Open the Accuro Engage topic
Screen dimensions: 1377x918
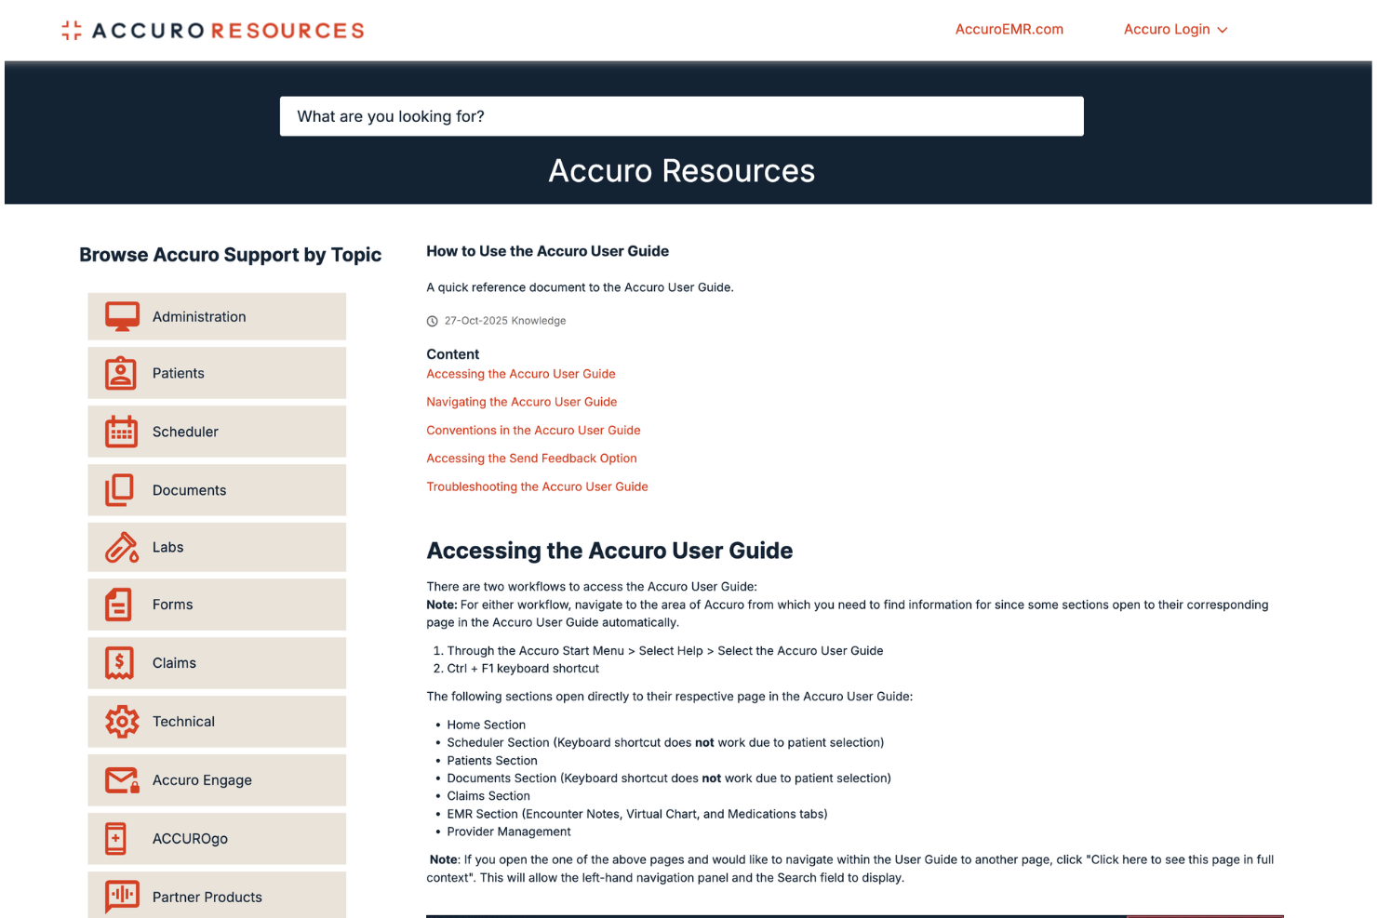tap(217, 780)
